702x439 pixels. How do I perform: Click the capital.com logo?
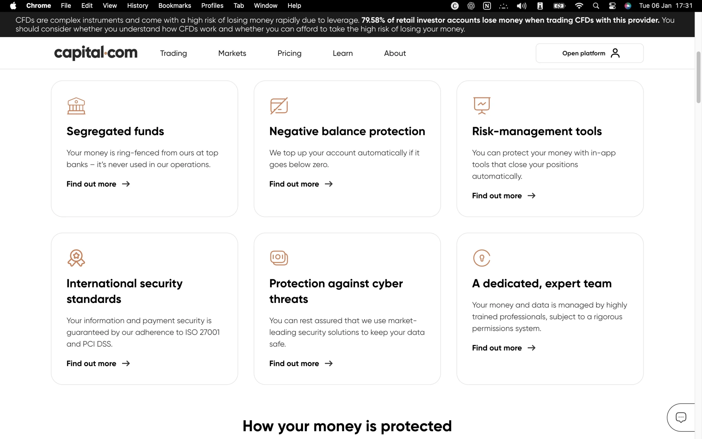(96, 53)
